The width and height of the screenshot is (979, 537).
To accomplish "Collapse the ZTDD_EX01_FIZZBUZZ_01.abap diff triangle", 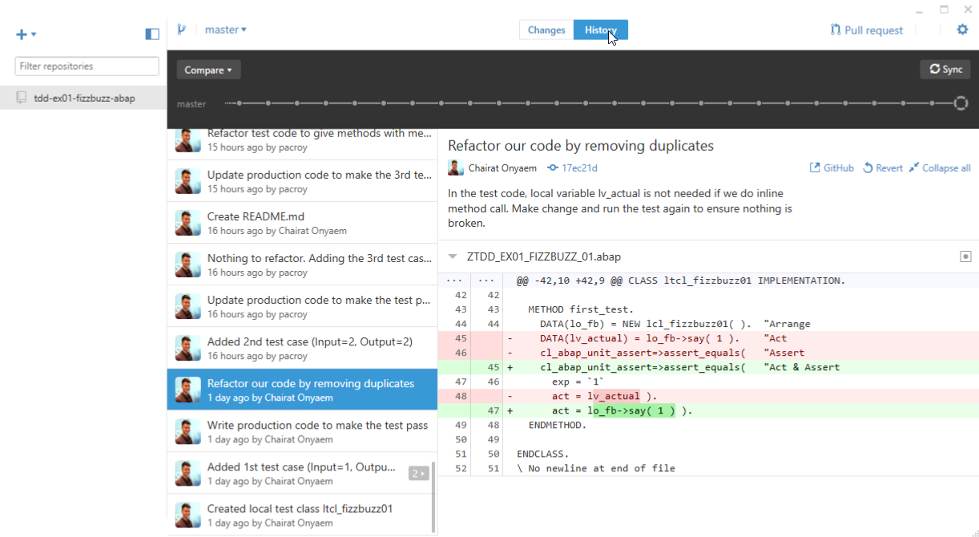I will [x=453, y=257].
